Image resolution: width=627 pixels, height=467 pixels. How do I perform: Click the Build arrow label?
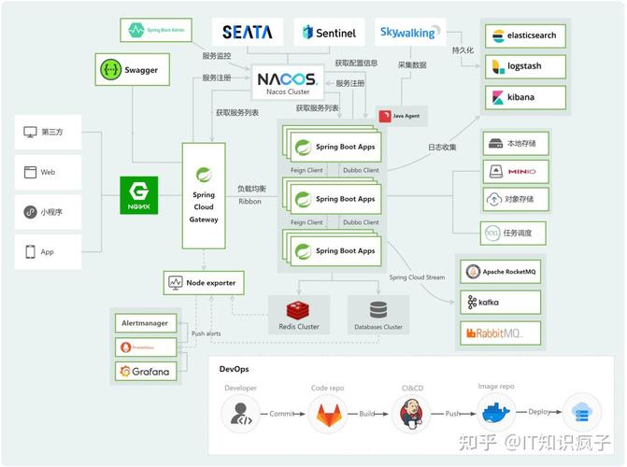(x=366, y=414)
